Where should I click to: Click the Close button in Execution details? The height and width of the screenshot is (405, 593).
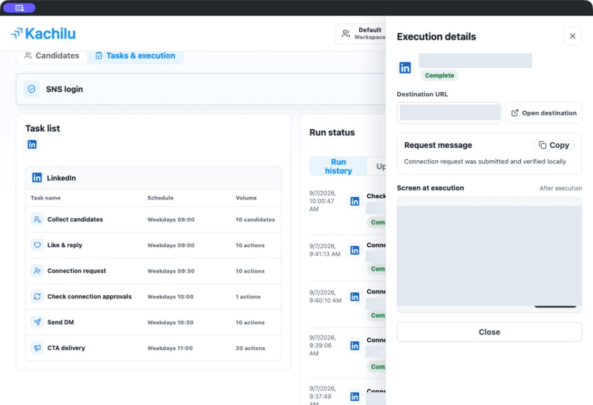point(490,332)
